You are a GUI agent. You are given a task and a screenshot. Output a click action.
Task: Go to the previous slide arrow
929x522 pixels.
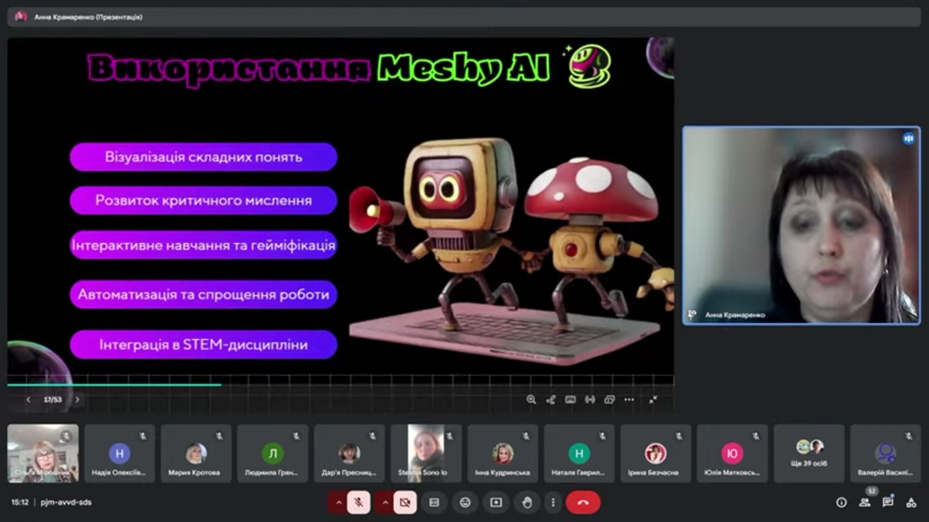(x=28, y=400)
